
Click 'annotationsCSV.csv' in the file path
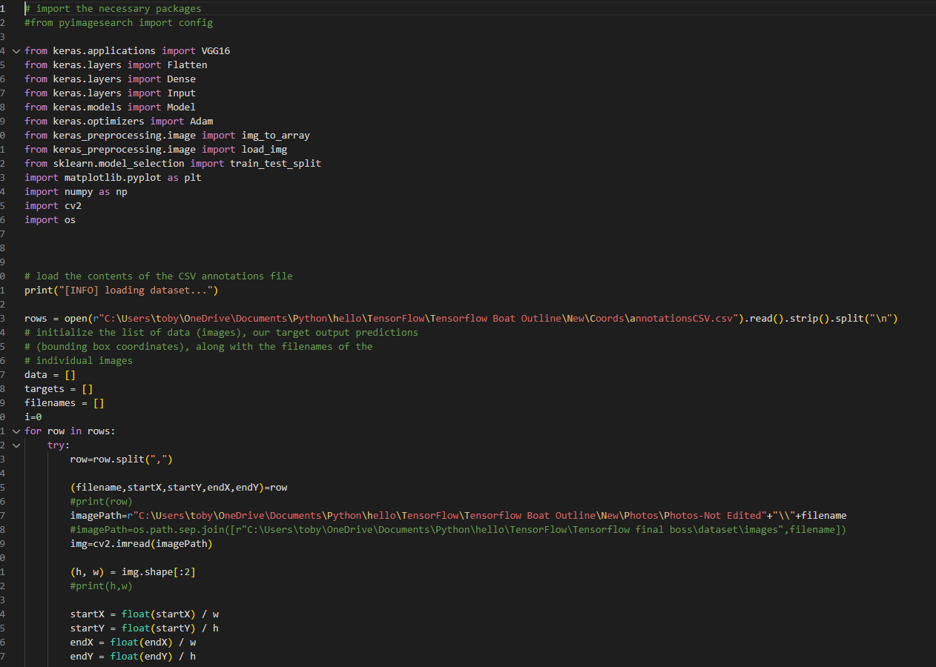tap(682, 319)
